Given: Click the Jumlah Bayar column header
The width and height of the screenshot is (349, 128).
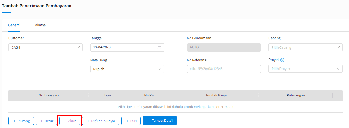Looking at the screenshot, I should click(x=216, y=96).
